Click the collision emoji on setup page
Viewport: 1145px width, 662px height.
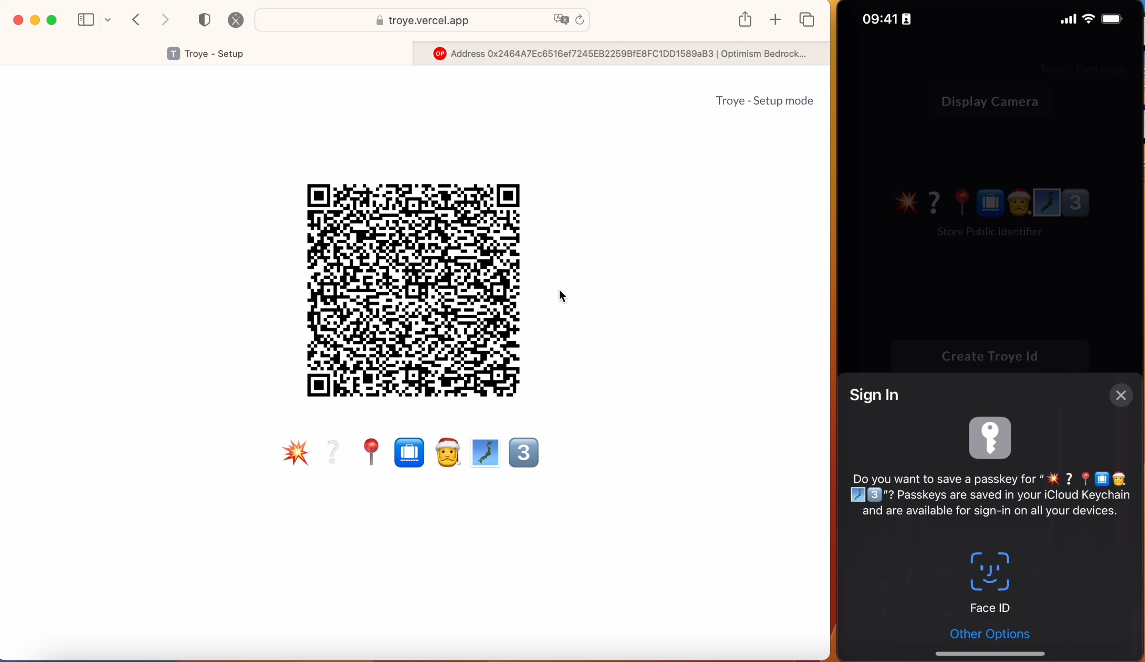[x=295, y=452]
